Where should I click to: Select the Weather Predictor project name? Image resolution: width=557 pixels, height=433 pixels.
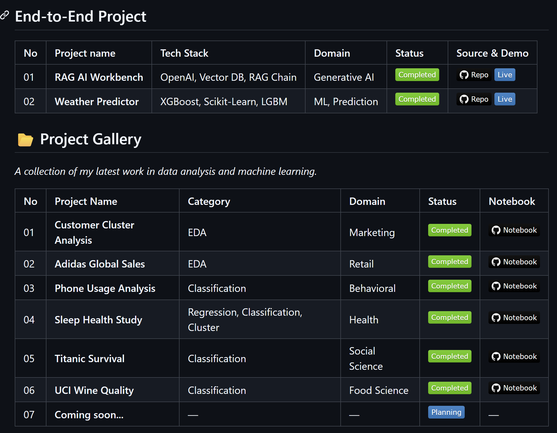pyautogui.click(x=97, y=101)
